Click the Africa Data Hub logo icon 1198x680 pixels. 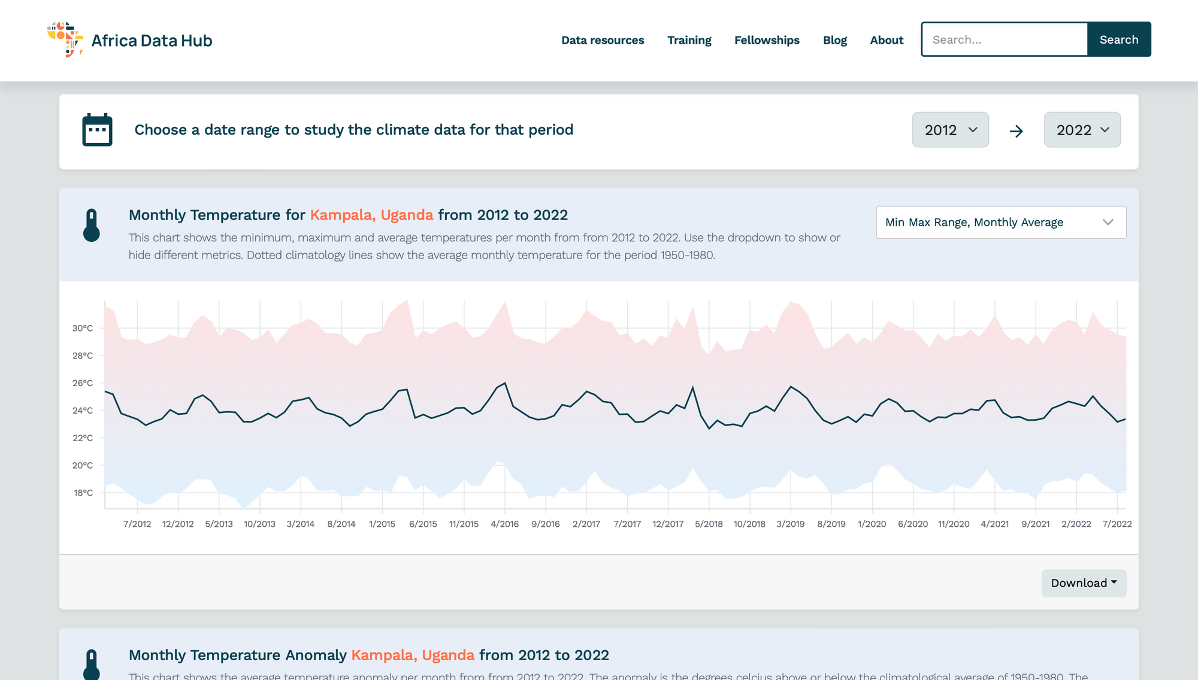pyautogui.click(x=65, y=39)
